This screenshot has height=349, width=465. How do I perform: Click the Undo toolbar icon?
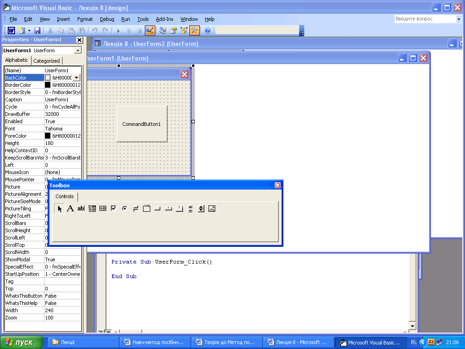click(94, 30)
